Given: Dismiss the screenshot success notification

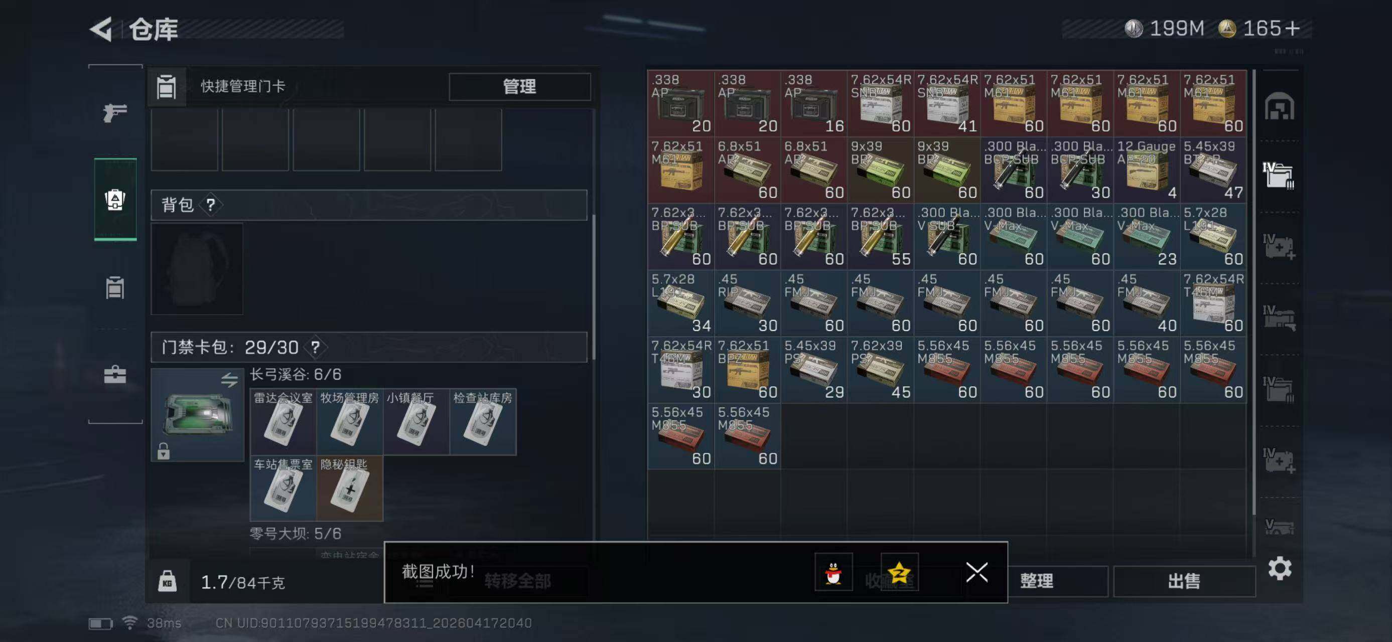Looking at the screenshot, I should click(977, 572).
